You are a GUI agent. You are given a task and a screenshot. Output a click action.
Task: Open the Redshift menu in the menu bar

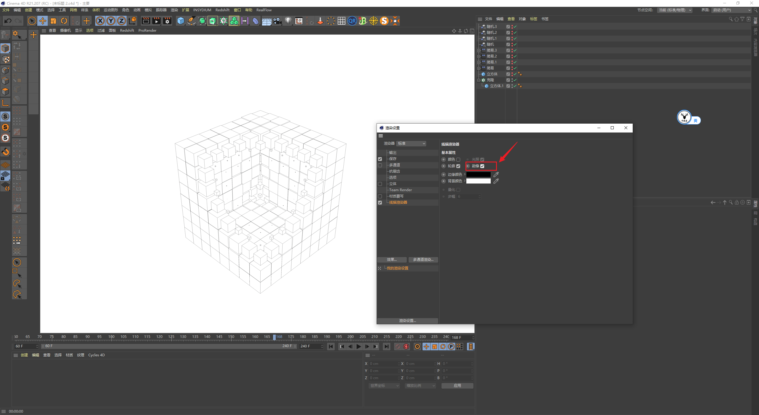222,10
